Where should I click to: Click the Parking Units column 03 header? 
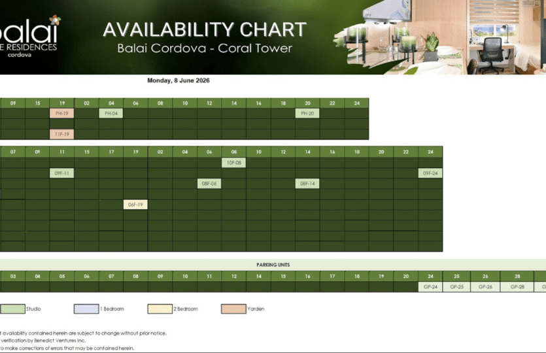(x=13, y=277)
